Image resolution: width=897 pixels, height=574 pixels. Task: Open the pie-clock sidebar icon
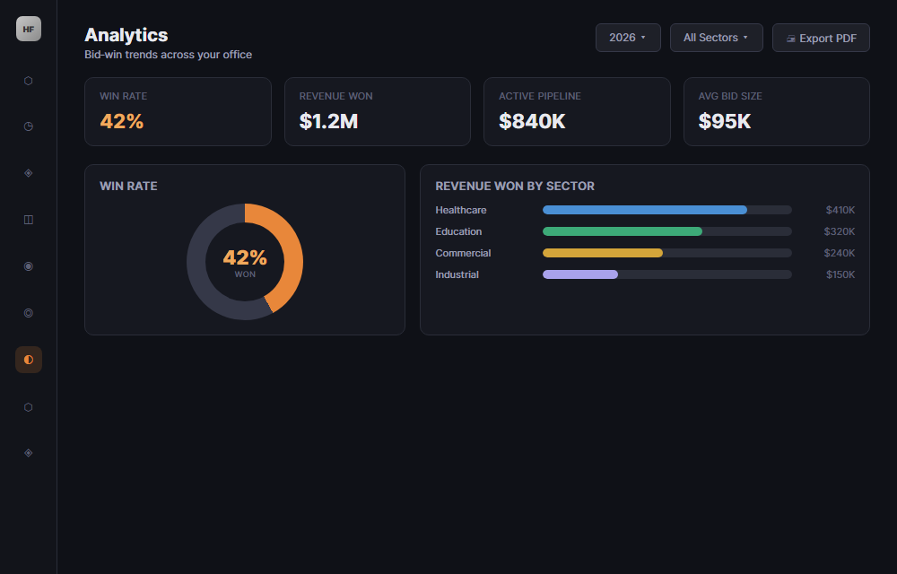29,126
